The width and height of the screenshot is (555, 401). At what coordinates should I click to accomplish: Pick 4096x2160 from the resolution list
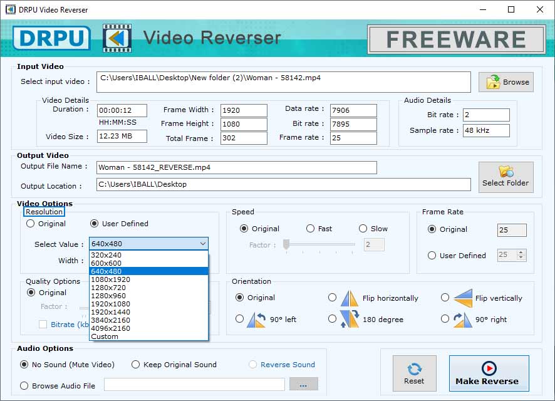click(x=148, y=328)
